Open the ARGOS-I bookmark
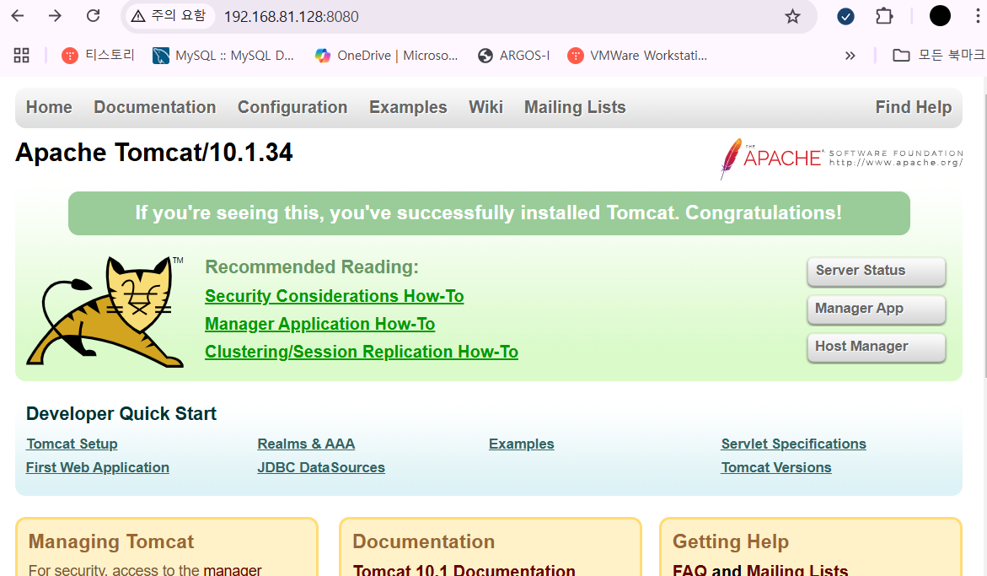Image resolution: width=987 pixels, height=576 pixels. (x=513, y=56)
